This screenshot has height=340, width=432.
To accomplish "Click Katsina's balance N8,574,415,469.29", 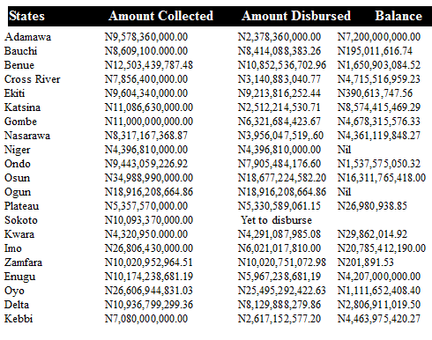I will [x=379, y=107].
